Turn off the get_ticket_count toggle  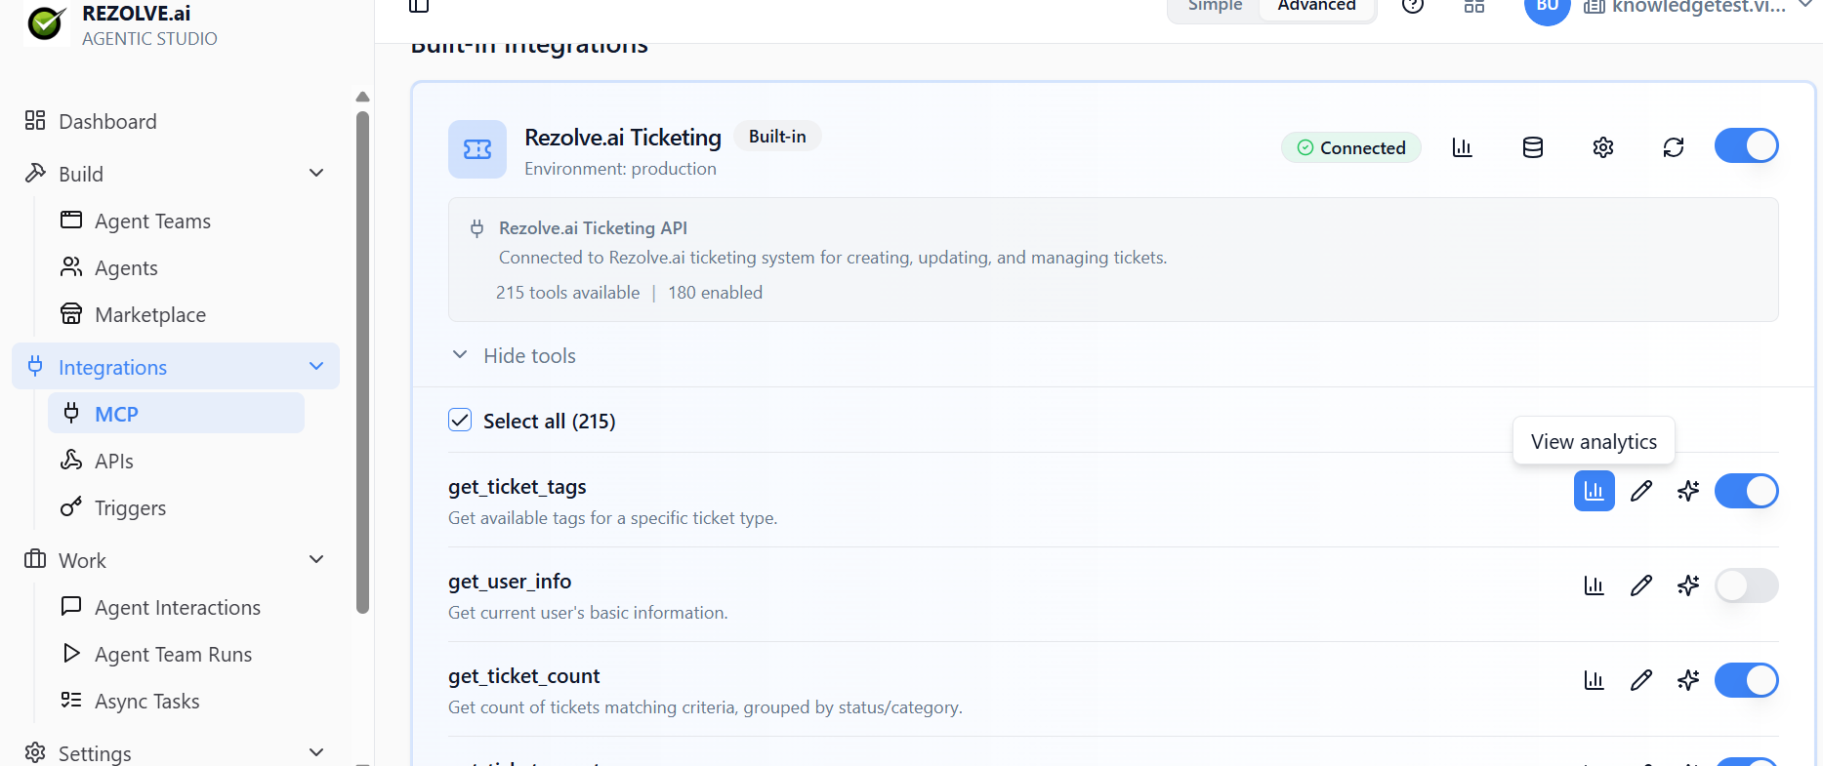tap(1747, 680)
